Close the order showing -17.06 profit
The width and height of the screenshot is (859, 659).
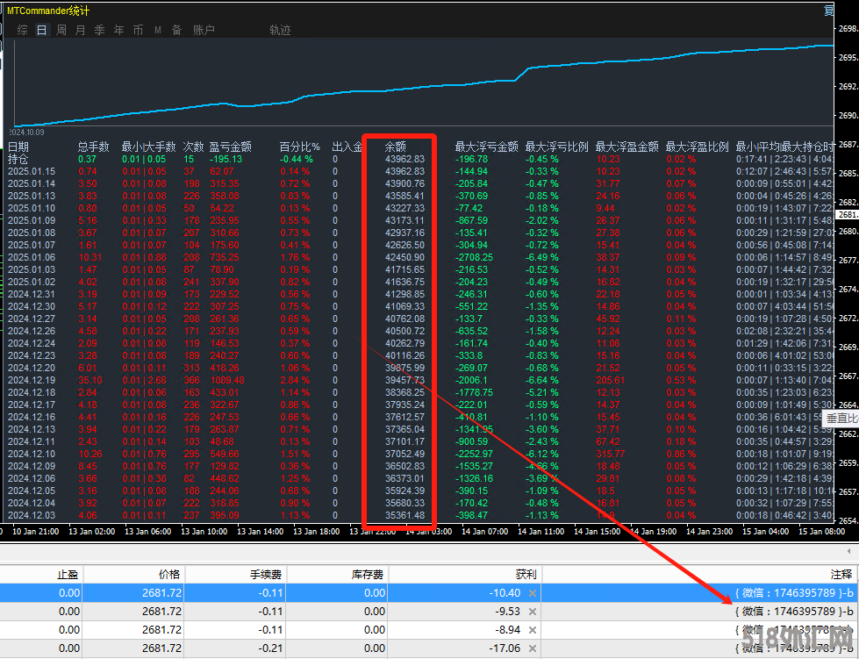[532, 648]
